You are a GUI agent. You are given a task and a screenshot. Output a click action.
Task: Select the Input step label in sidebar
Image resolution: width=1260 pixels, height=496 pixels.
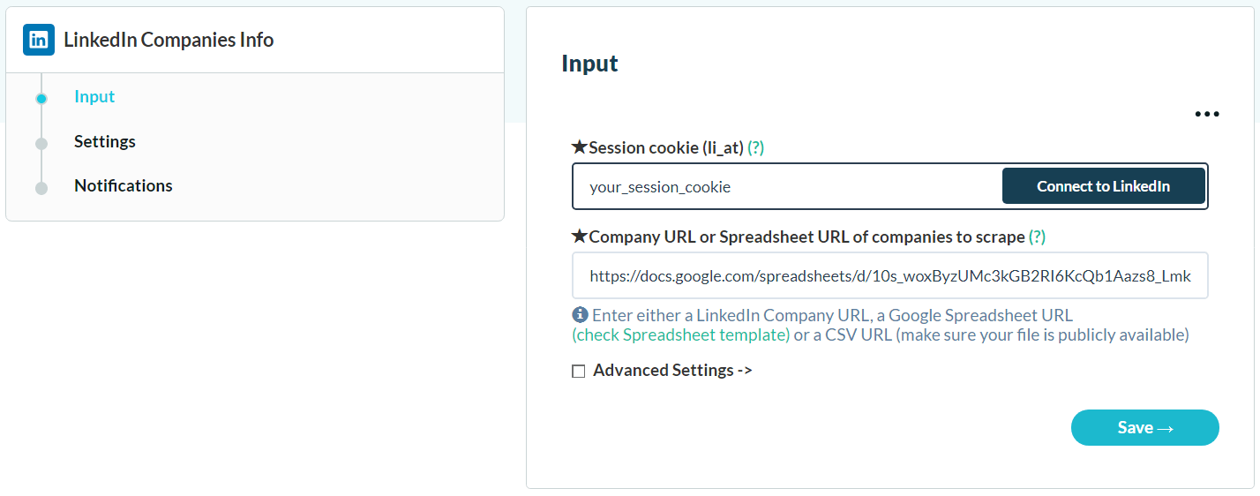(94, 97)
